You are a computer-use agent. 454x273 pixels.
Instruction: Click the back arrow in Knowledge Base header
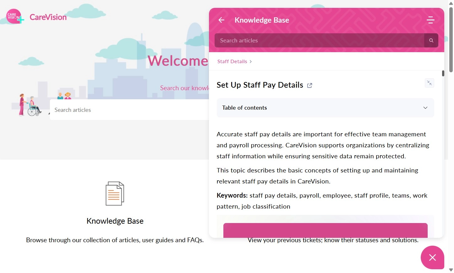coord(222,20)
